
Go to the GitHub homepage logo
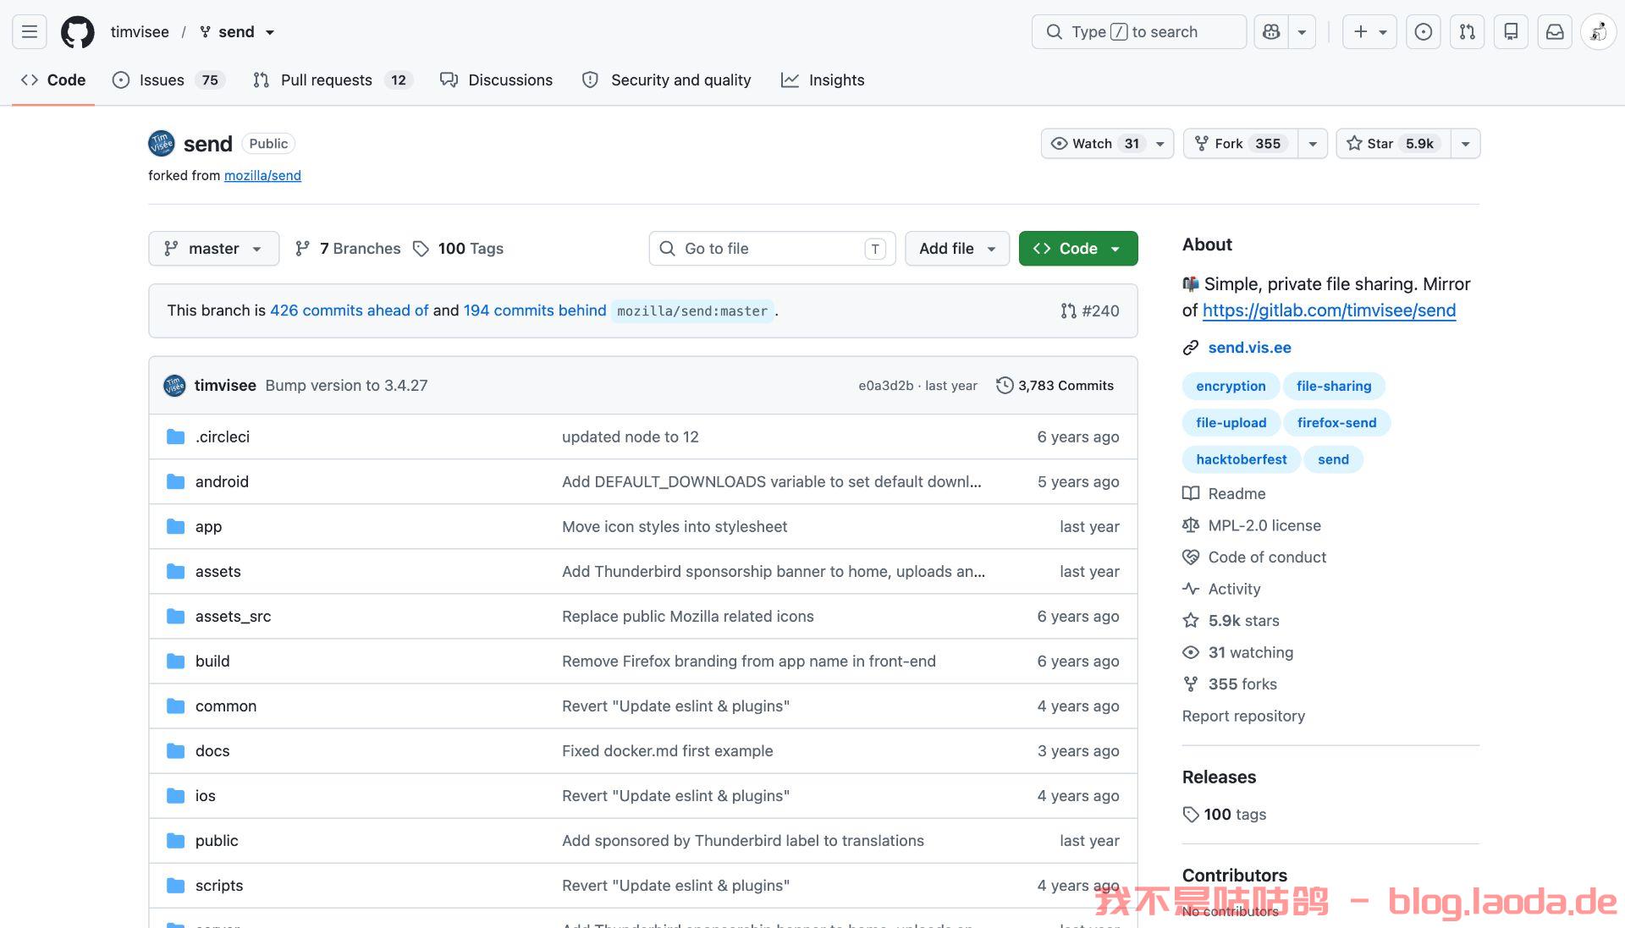78,32
